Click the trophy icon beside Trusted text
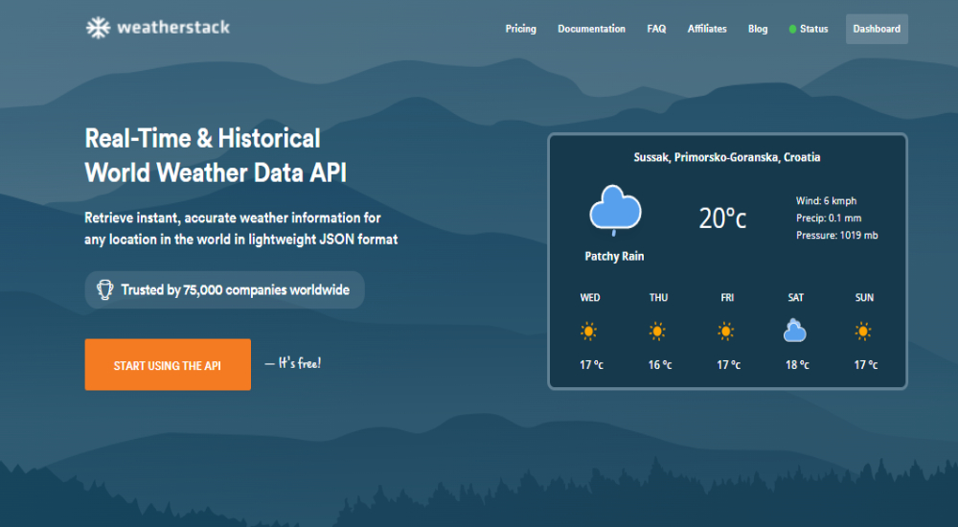958x527 pixels. click(105, 289)
